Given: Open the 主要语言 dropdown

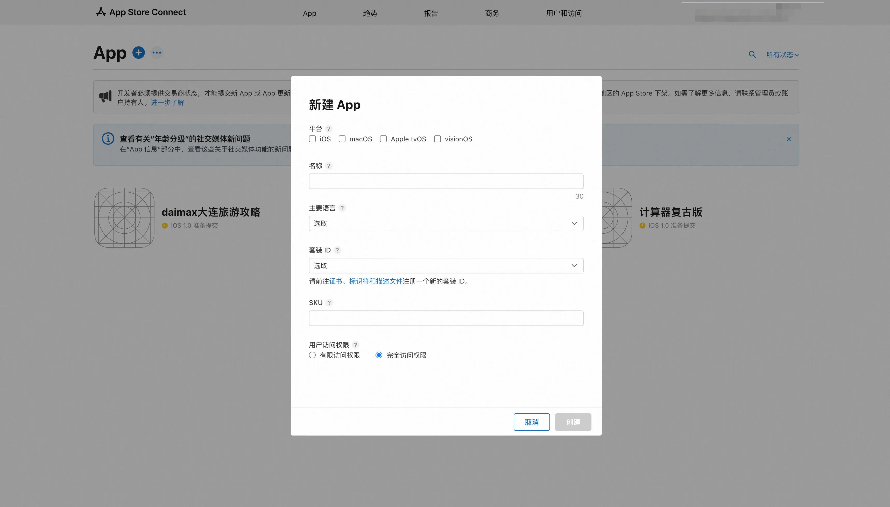Looking at the screenshot, I should [x=446, y=223].
